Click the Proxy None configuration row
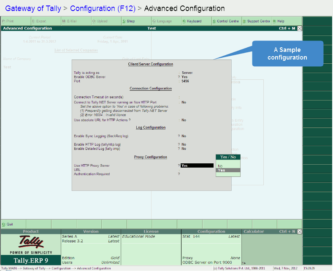Viewport: 333px width, 271px height. pyautogui.click(x=211, y=258)
